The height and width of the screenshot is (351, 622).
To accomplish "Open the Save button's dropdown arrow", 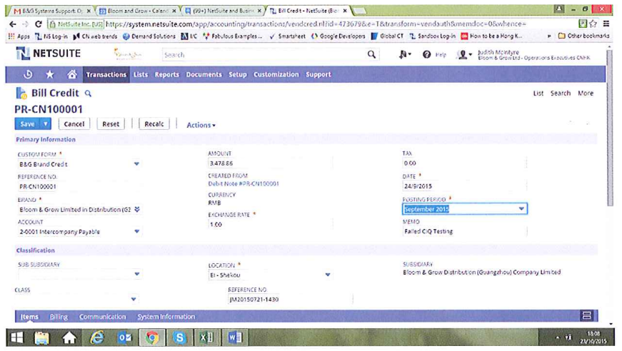I will [46, 124].
